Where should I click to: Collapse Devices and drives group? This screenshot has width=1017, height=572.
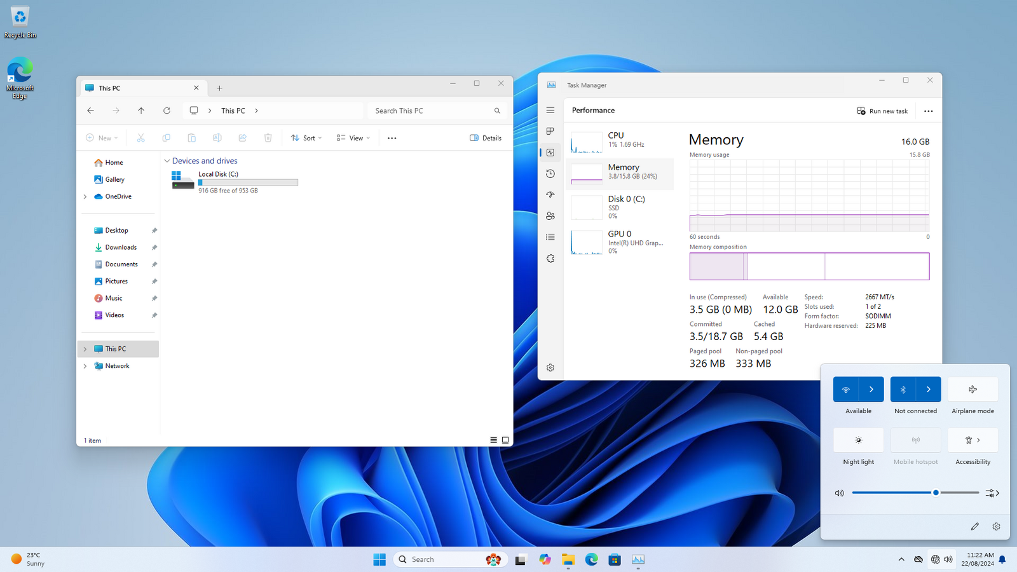coord(167,161)
